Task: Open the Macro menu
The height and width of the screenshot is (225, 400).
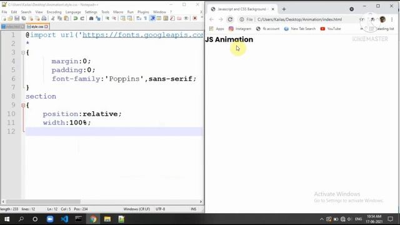Action: click(x=118, y=12)
